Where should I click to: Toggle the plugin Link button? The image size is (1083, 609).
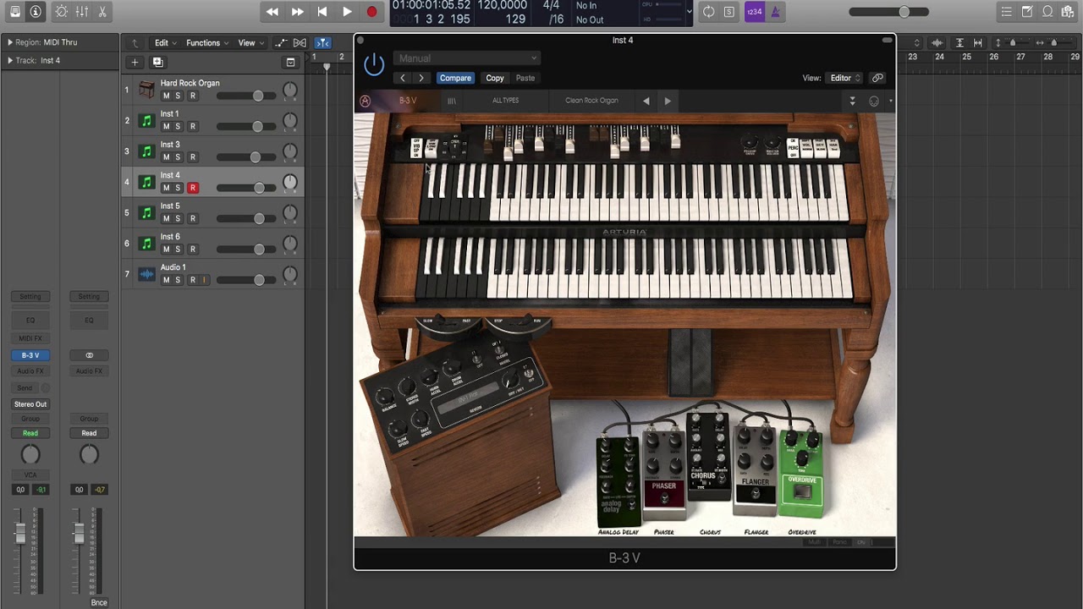pos(877,78)
